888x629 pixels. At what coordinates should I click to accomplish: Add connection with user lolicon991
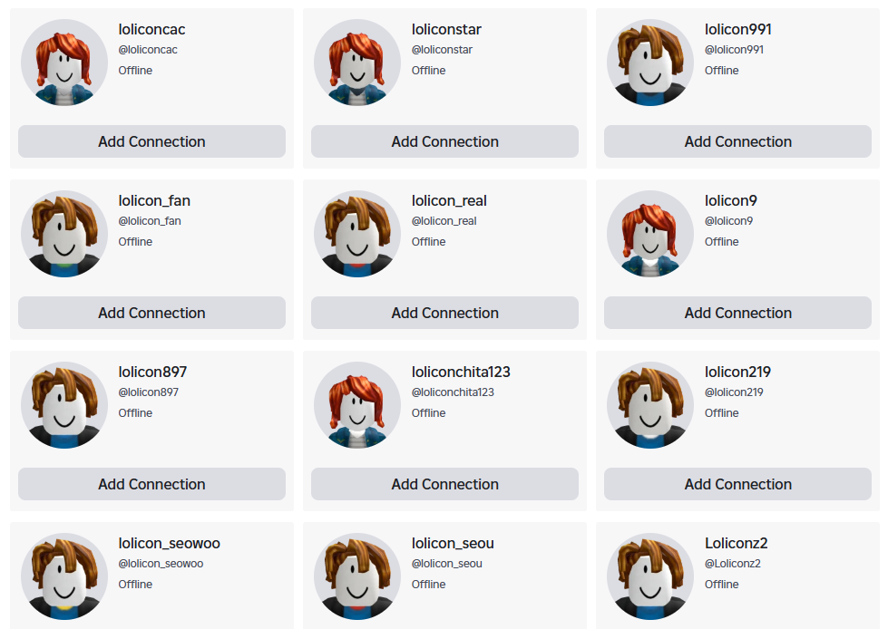click(738, 141)
